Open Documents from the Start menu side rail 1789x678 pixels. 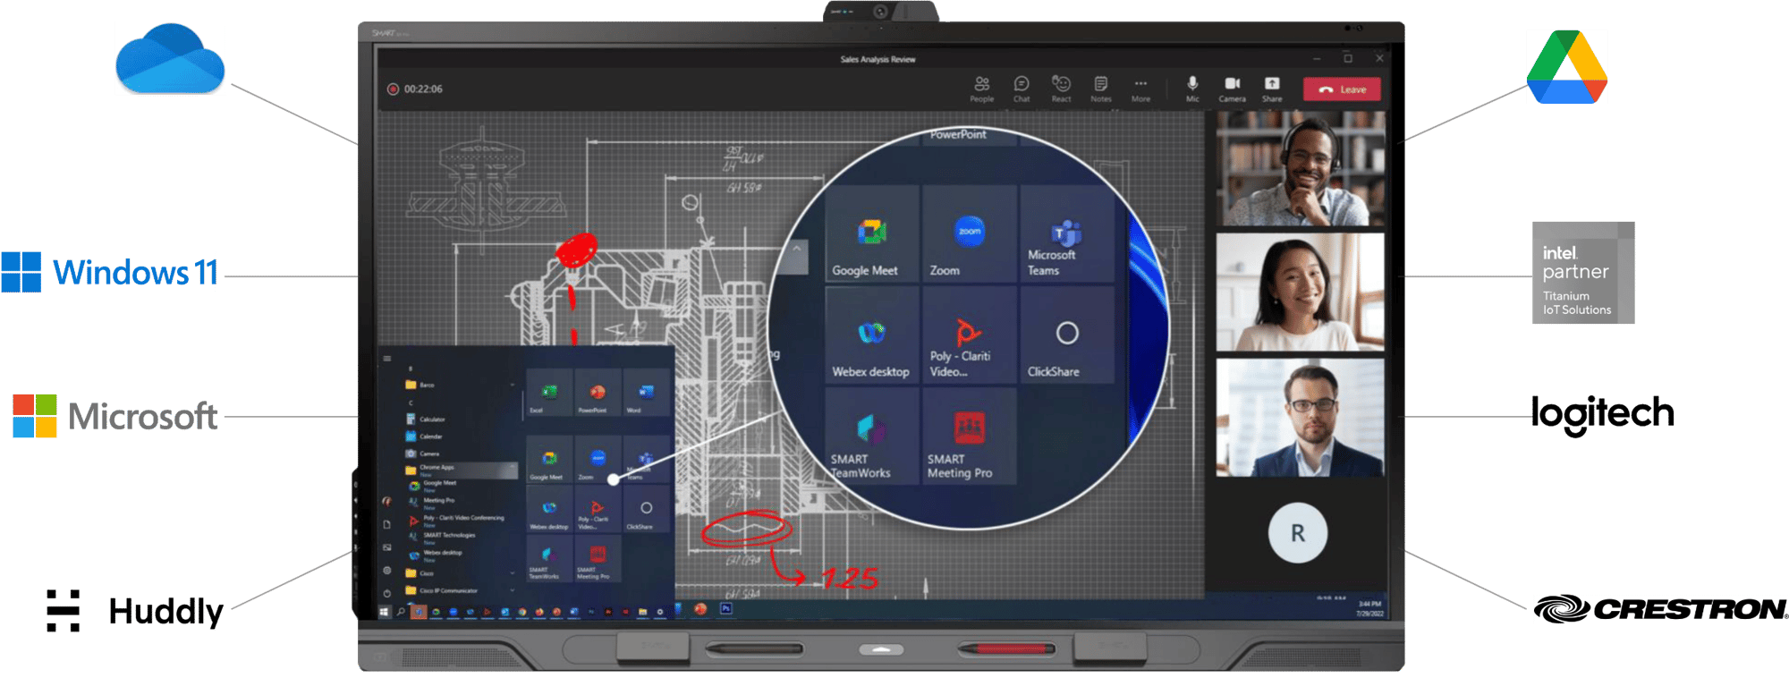386,524
